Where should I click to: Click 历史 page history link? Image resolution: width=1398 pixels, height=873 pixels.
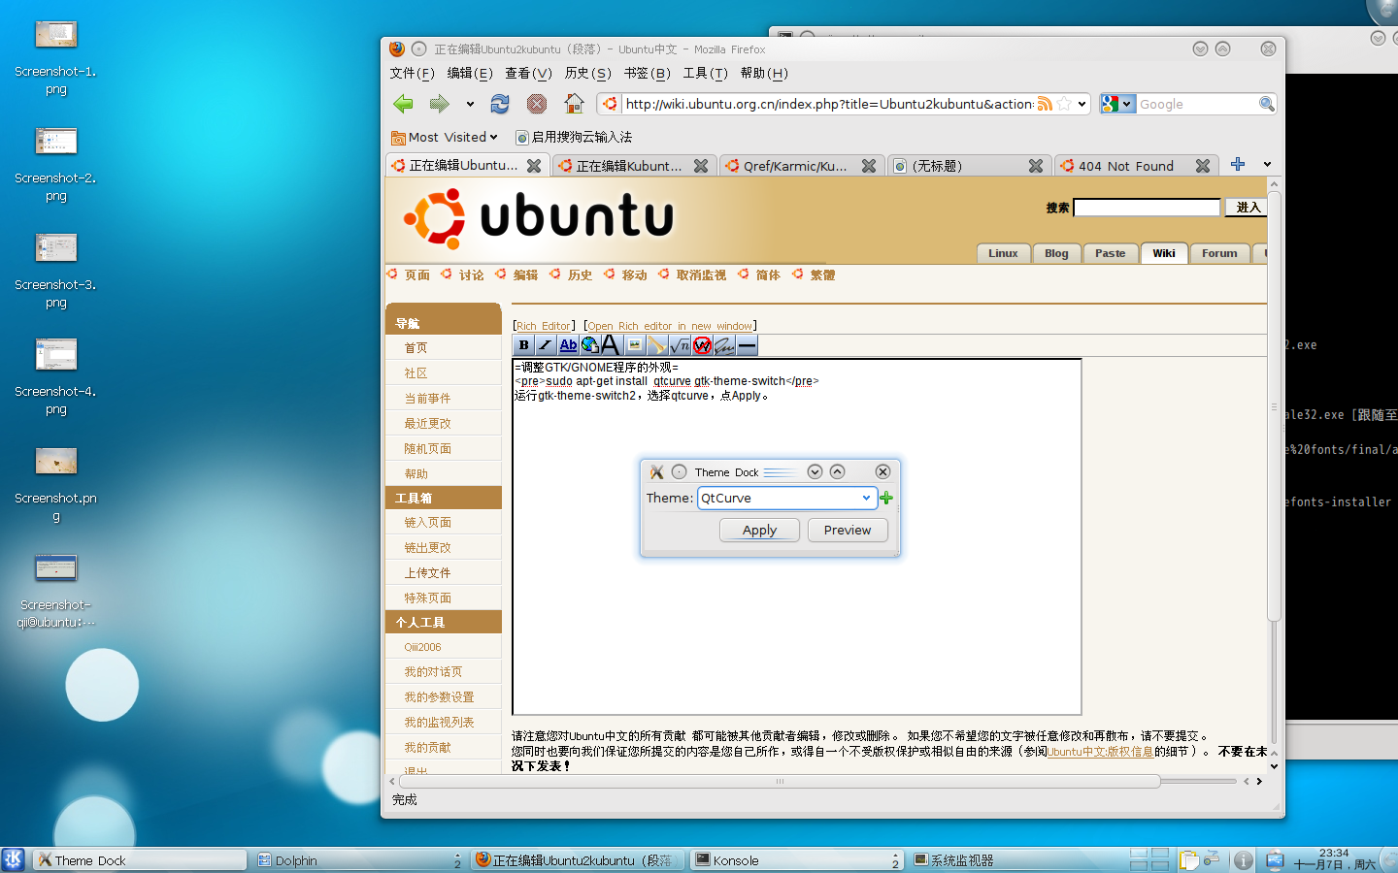point(580,275)
